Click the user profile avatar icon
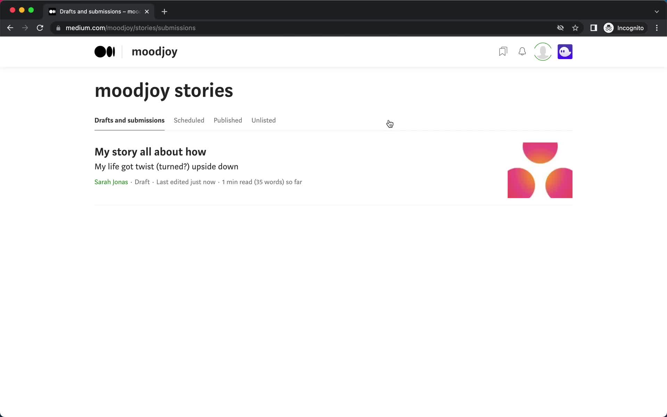The image size is (667, 417). 543,51
